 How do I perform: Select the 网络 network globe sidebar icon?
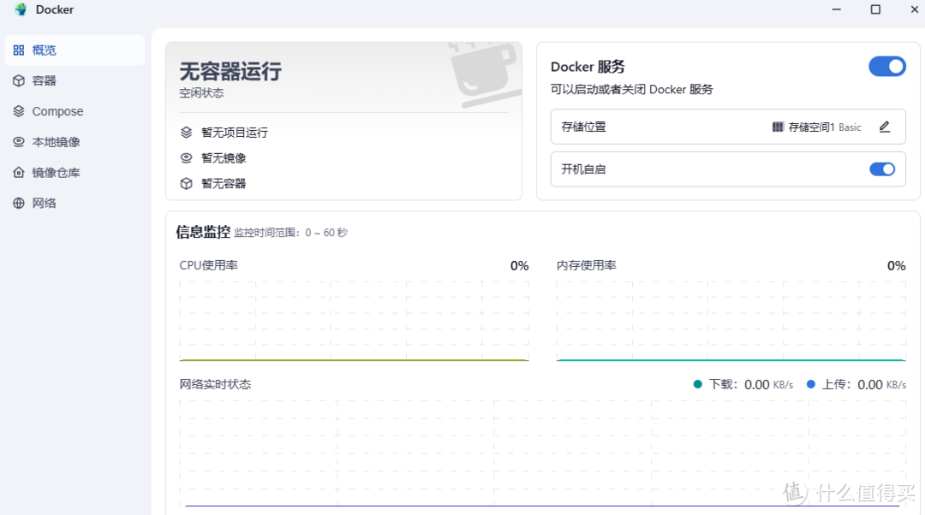pyautogui.click(x=18, y=203)
